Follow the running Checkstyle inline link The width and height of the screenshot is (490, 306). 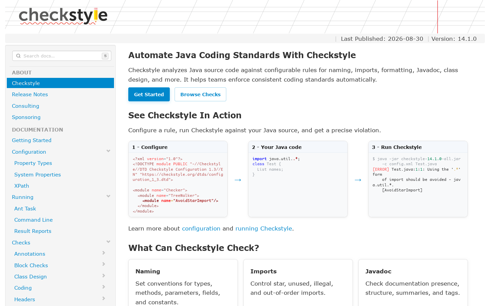264,228
